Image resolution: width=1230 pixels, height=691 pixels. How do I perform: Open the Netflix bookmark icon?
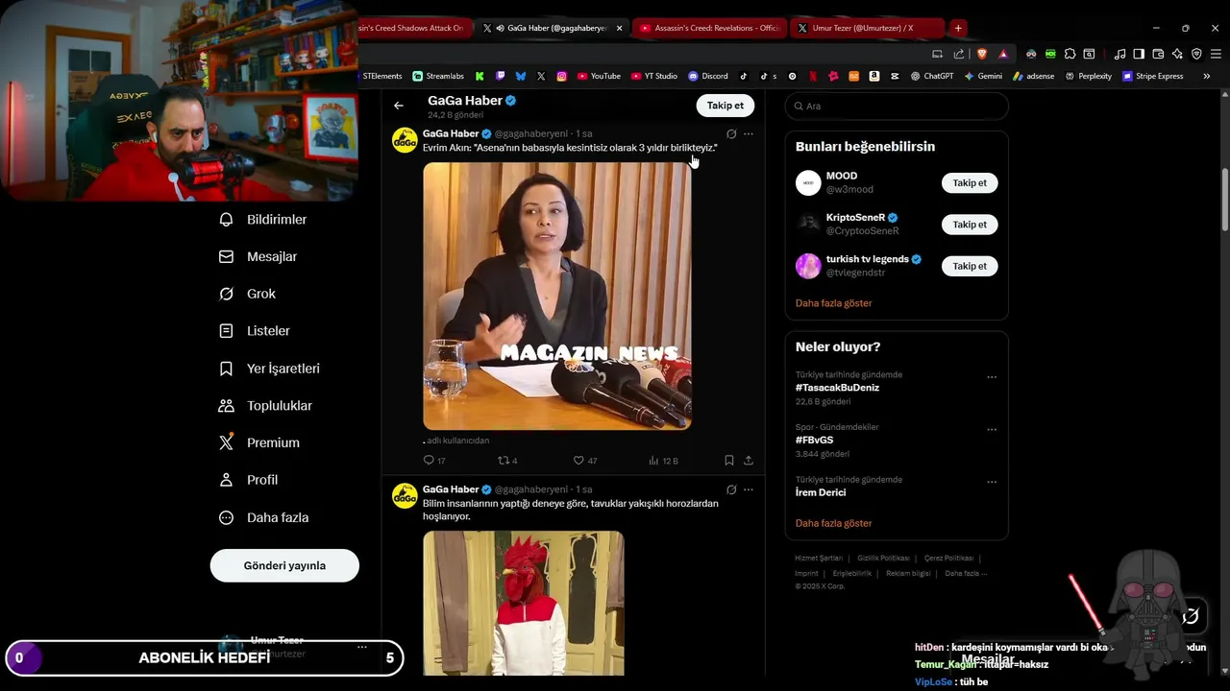click(x=813, y=76)
